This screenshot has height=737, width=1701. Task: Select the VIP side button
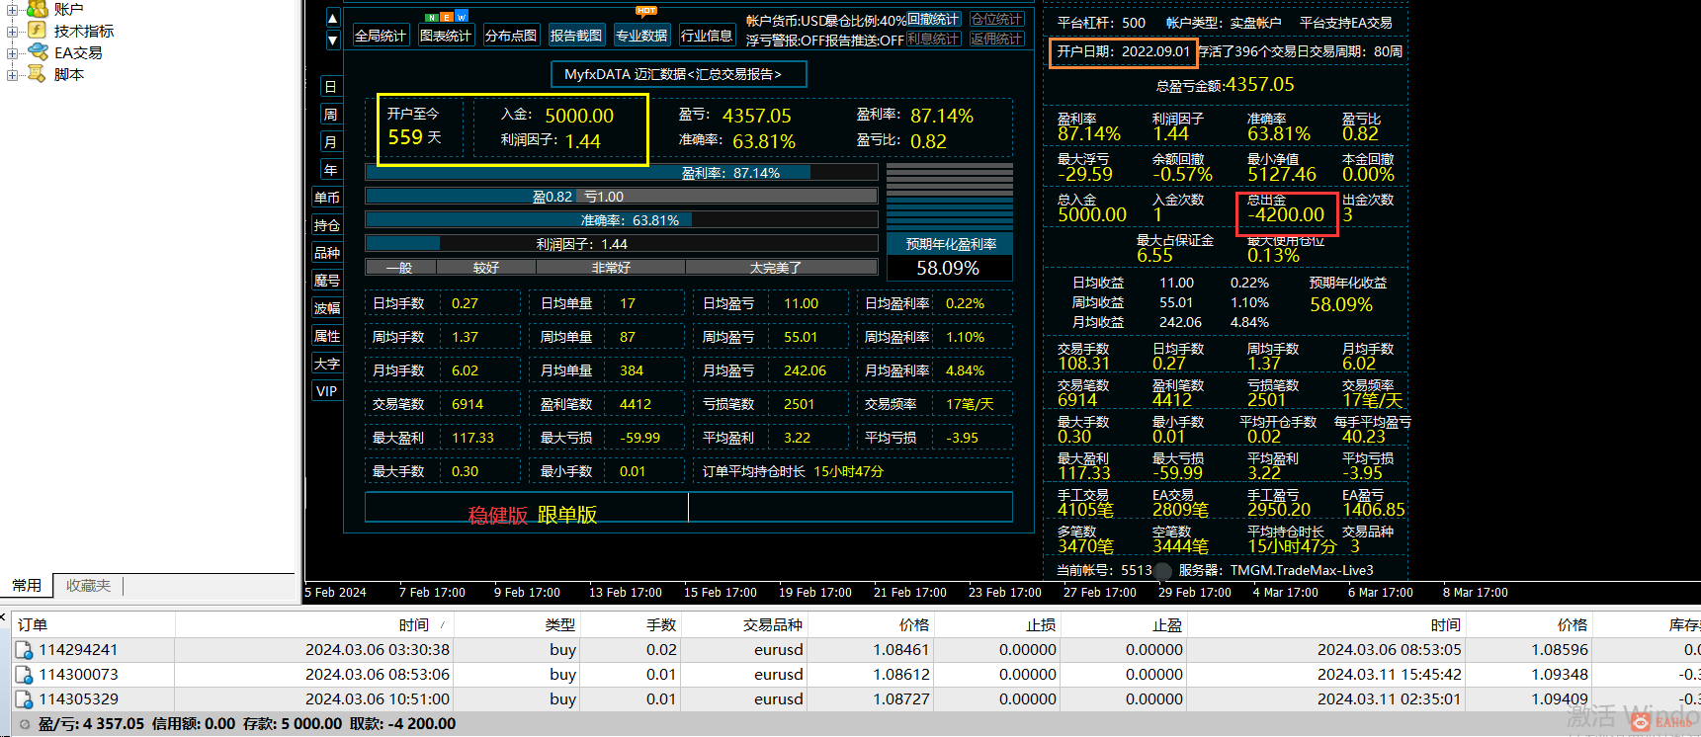point(327,391)
